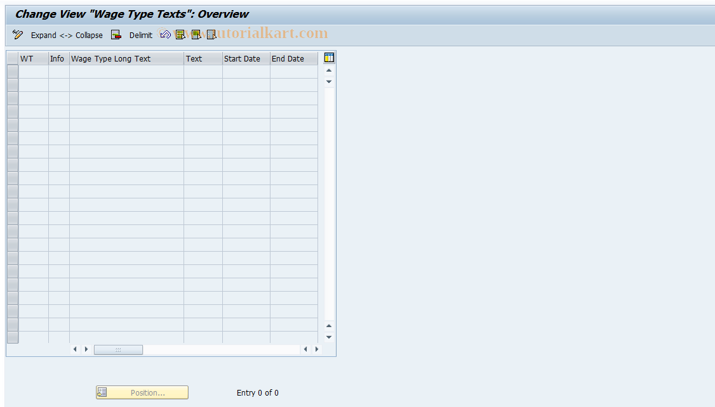Click the position icon on Position button
Viewport: 715px width, 407px height.
[102, 392]
